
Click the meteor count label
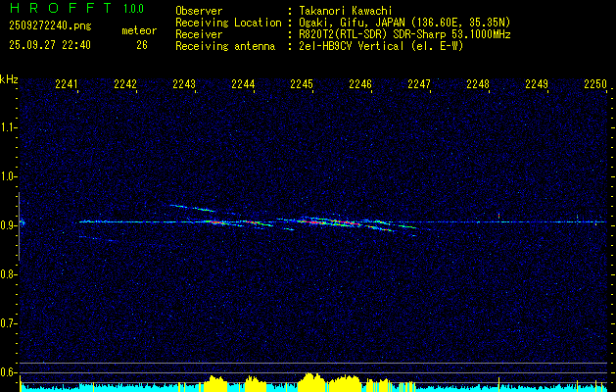tap(139, 30)
